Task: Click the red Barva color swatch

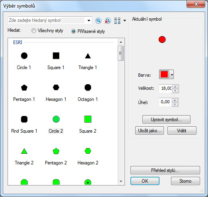Action: pos(164,74)
